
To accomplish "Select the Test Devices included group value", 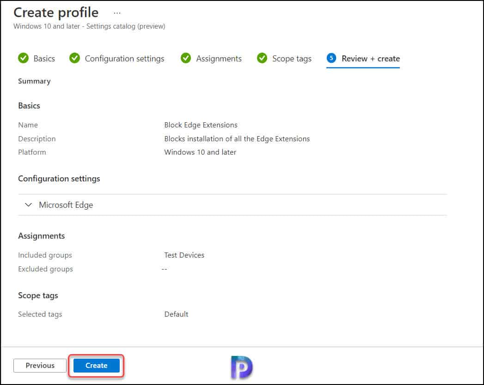I will pyautogui.click(x=184, y=255).
